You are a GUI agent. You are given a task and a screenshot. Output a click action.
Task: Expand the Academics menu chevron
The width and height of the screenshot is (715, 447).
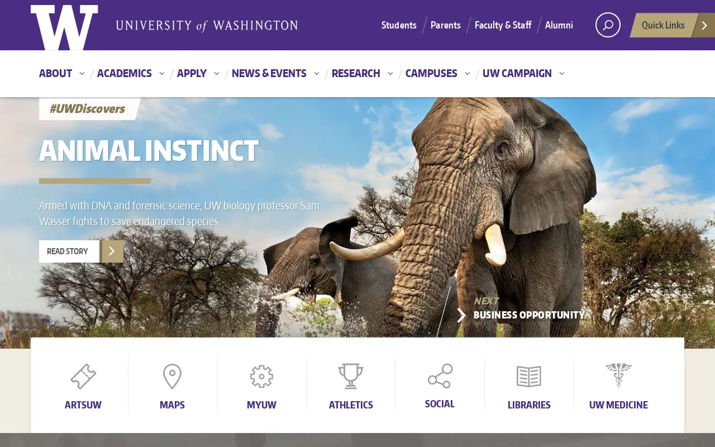click(x=162, y=73)
